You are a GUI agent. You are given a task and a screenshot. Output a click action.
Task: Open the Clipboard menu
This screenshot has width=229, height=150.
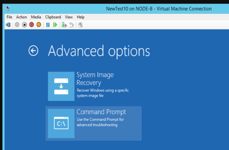coord(53,17)
